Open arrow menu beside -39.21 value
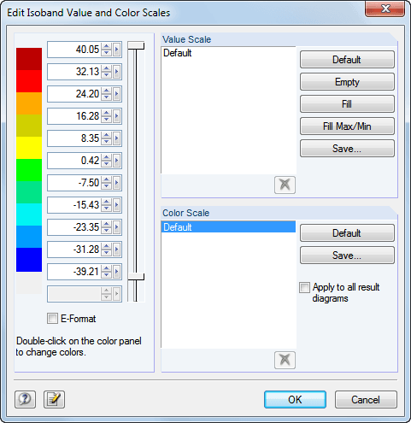This screenshot has height=423, width=411. click(116, 272)
